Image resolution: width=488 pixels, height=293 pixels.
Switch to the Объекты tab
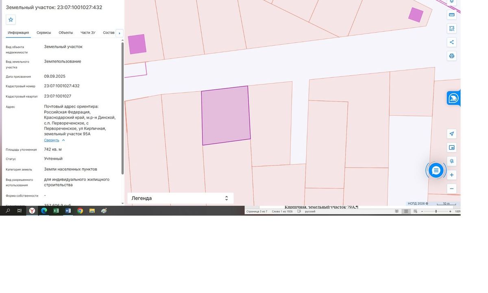pyautogui.click(x=65, y=33)
